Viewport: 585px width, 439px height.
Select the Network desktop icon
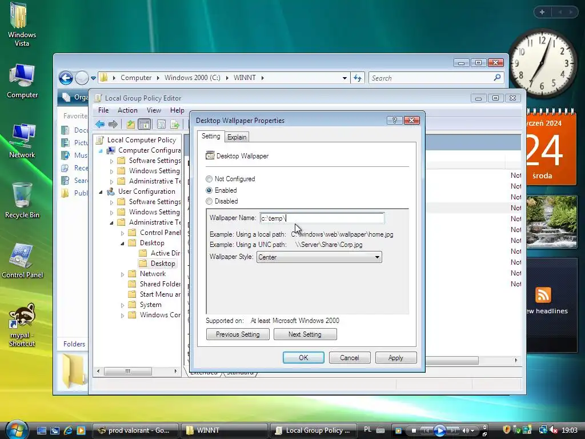[22, 141]
